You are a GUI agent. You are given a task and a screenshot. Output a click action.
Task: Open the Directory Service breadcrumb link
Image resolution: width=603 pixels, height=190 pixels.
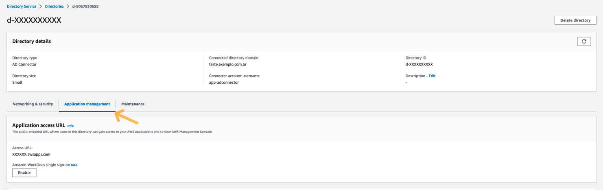point(22,7)
